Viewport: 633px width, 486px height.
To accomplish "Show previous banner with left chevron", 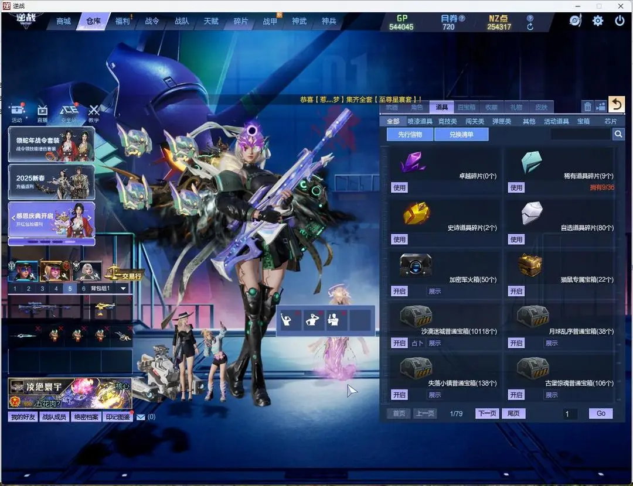I will (x=13, y=218).
